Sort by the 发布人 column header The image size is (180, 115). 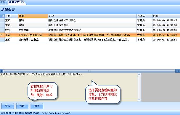tap(145, 16)
